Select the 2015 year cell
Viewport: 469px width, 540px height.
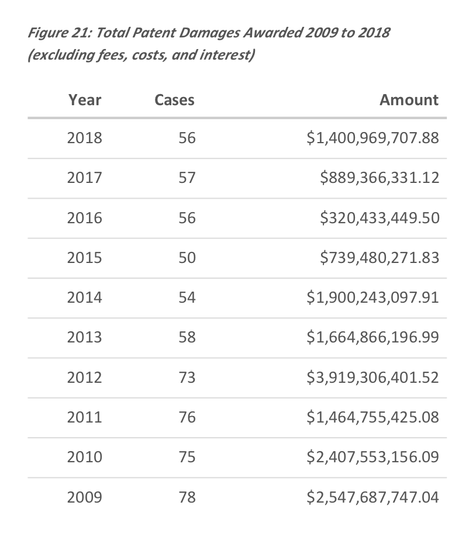85,258
